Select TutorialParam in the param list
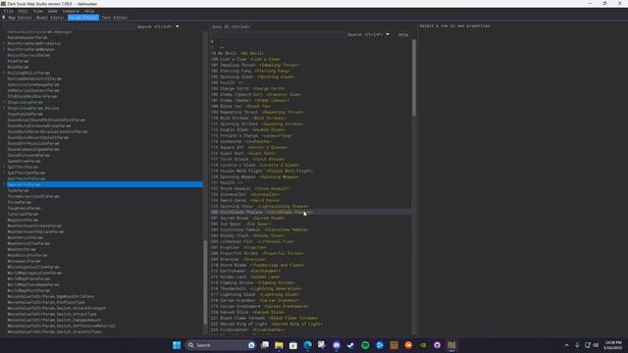 point(23,214)
